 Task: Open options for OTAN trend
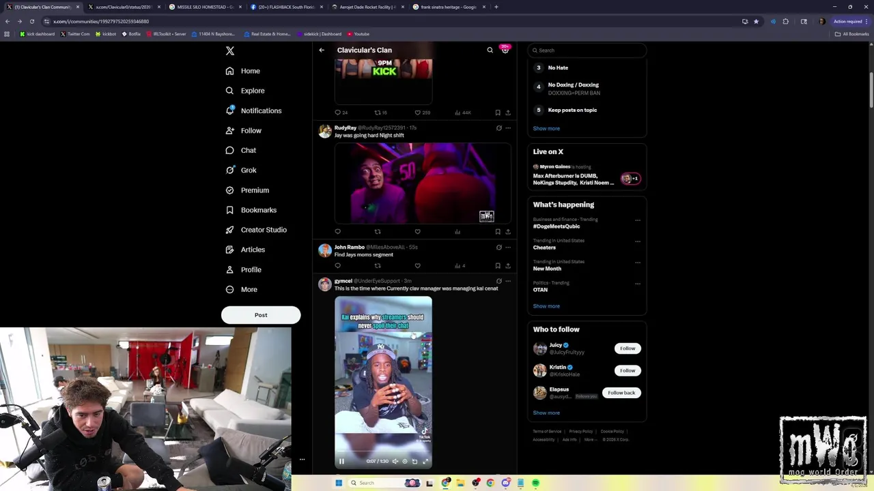pyautogui.click(x=638, y=284)
